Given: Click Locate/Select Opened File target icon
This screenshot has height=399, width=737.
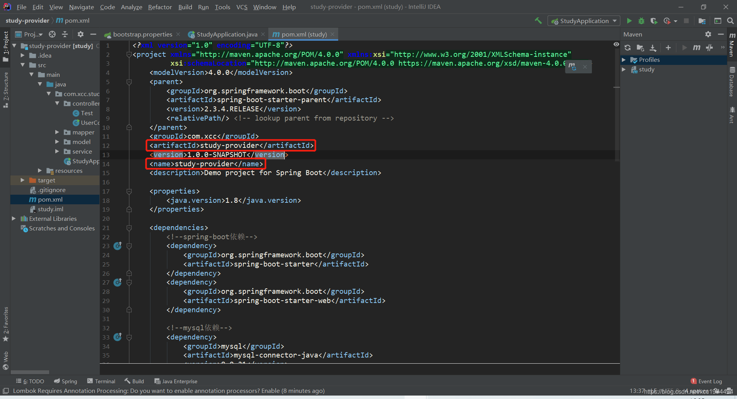Looking at the screenshot, I should coord(52,34).
